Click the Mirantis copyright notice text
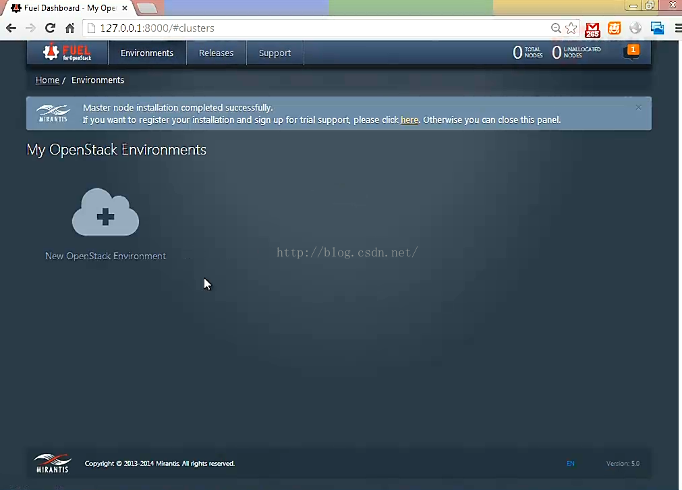 coord(160,464)
